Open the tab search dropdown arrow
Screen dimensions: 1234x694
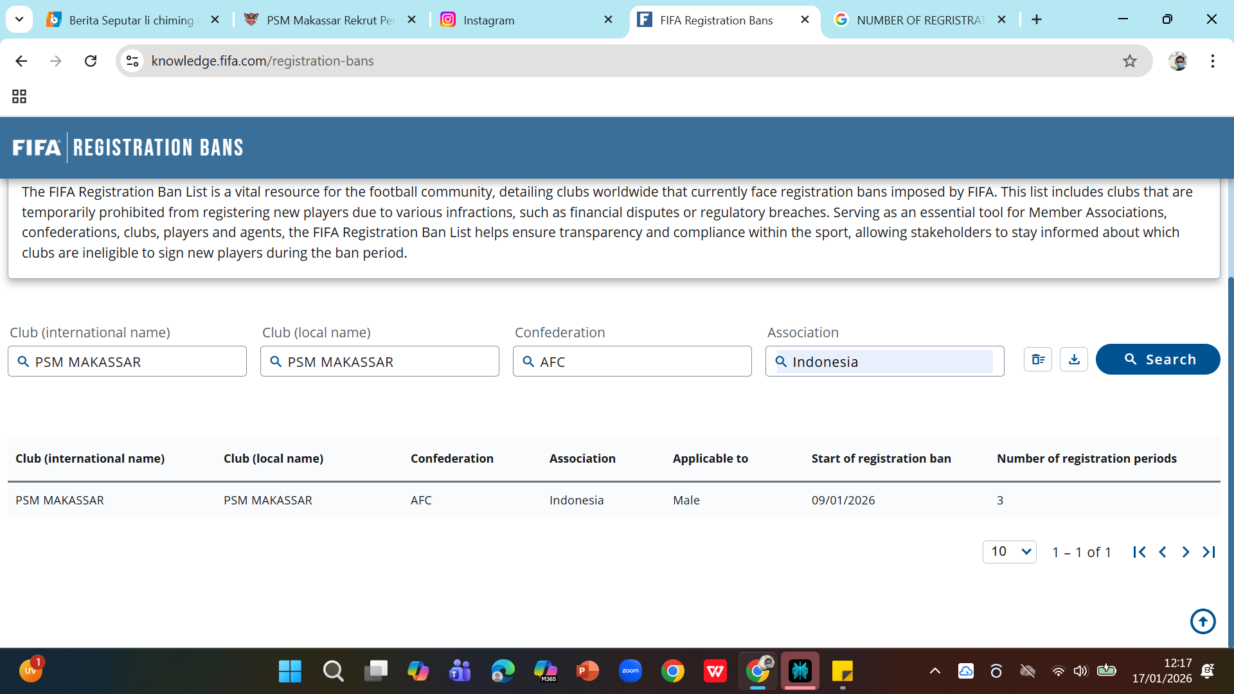click(19, 19)
